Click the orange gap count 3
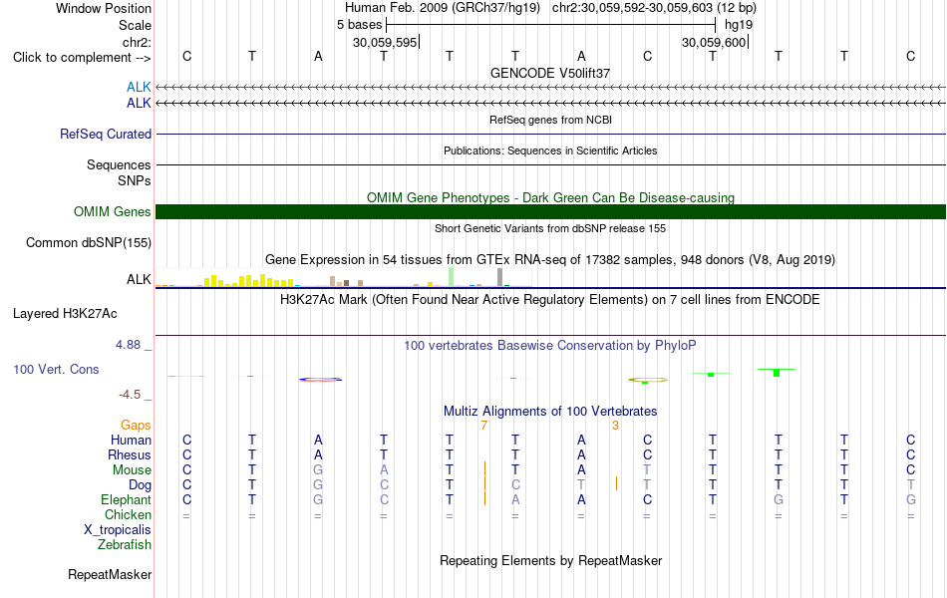947x598 pixels. click(615, 426)
